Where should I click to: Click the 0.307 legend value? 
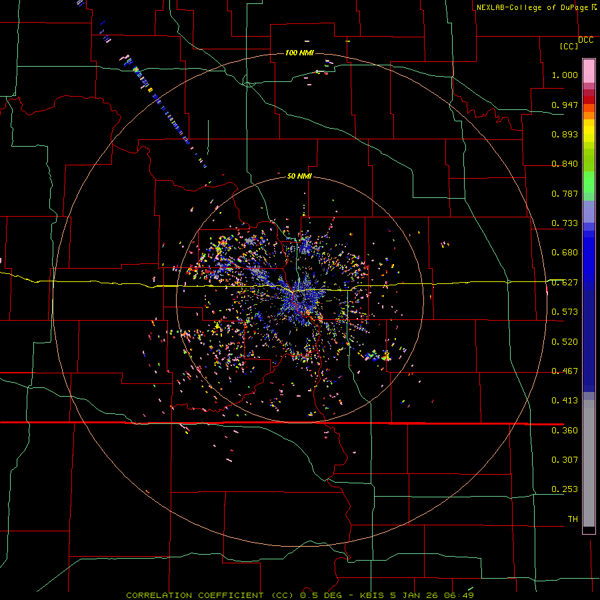(565, 460)
